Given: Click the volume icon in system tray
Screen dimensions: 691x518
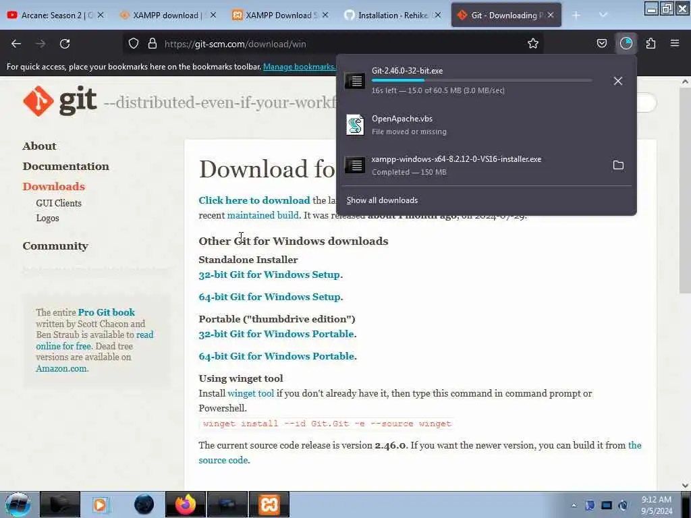Looking at the screenshot, I should pos(623,505).
